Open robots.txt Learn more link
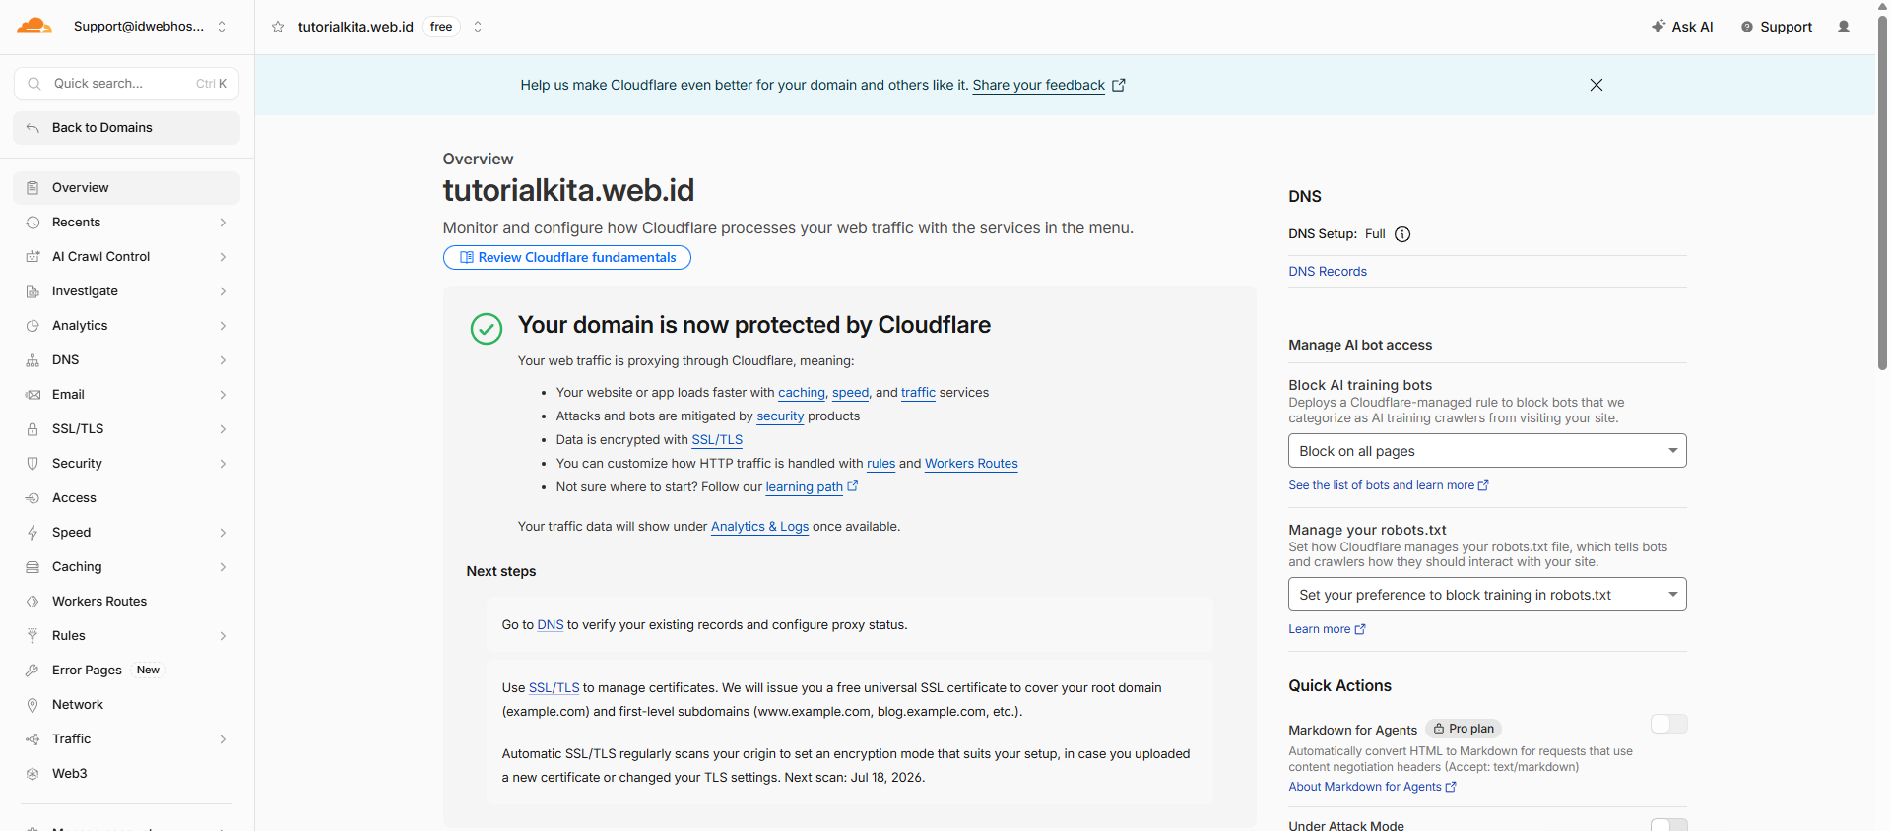Viewport: 1890px width, 831px height. coord(1327,629)
